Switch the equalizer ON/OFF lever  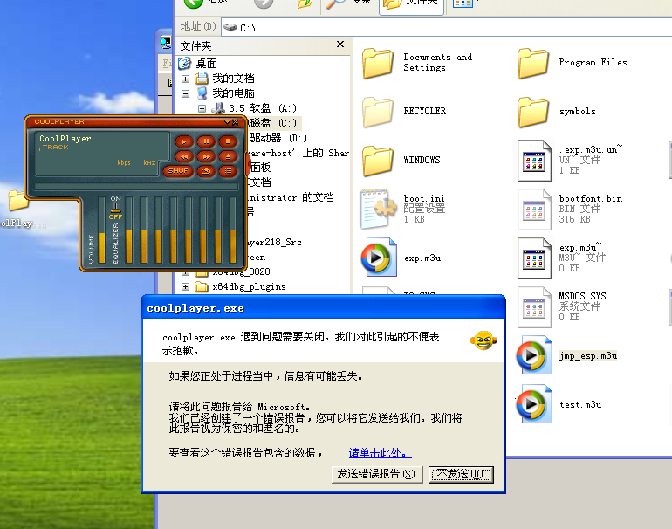coord(116,208)
